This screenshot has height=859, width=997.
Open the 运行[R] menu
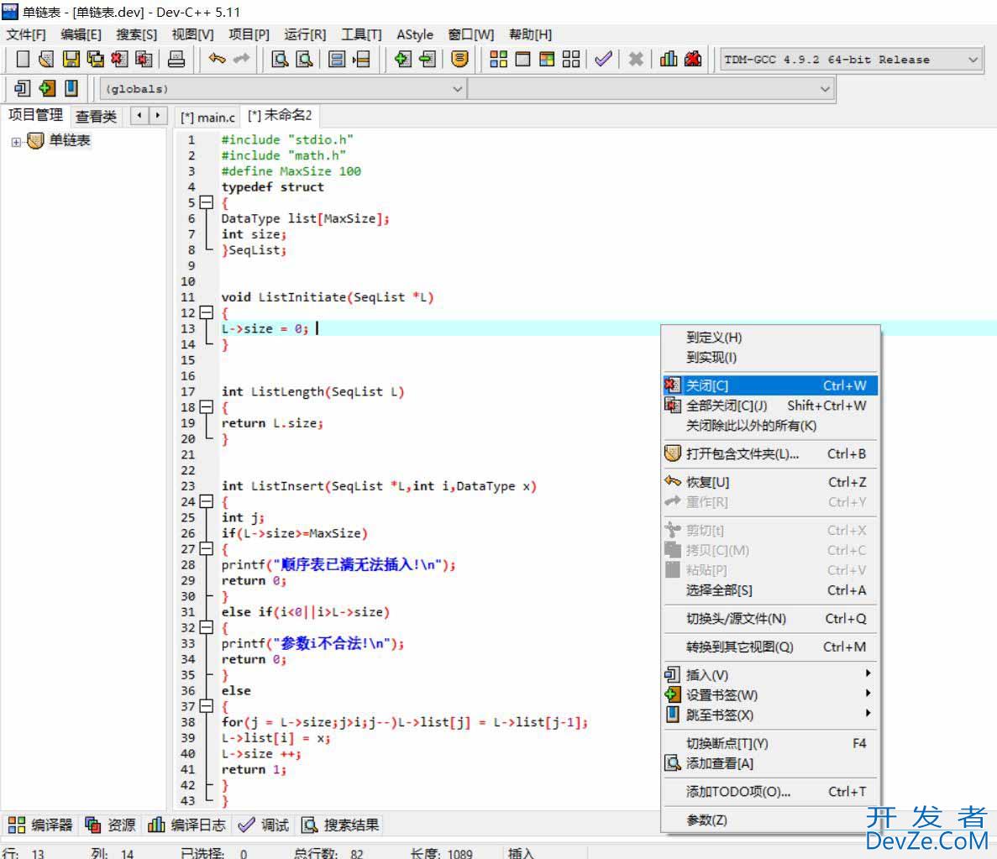[x=305, y=34]
